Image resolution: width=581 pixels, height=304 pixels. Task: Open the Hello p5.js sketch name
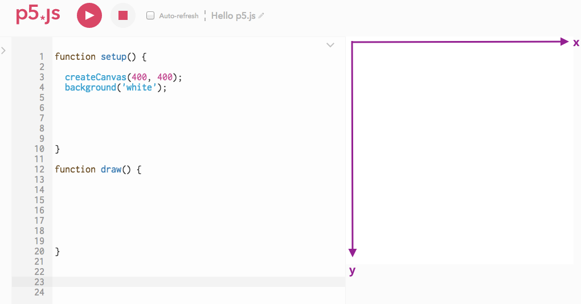tap(233, 15)
